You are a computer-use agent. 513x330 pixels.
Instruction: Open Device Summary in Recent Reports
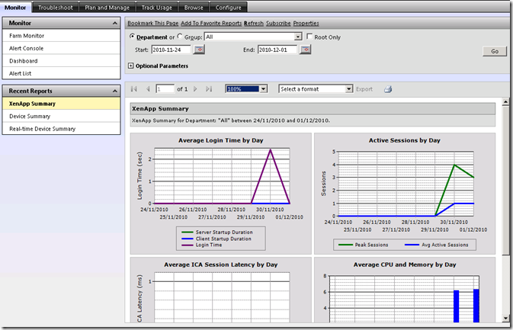pyautogui.click(x=30, y=116)
